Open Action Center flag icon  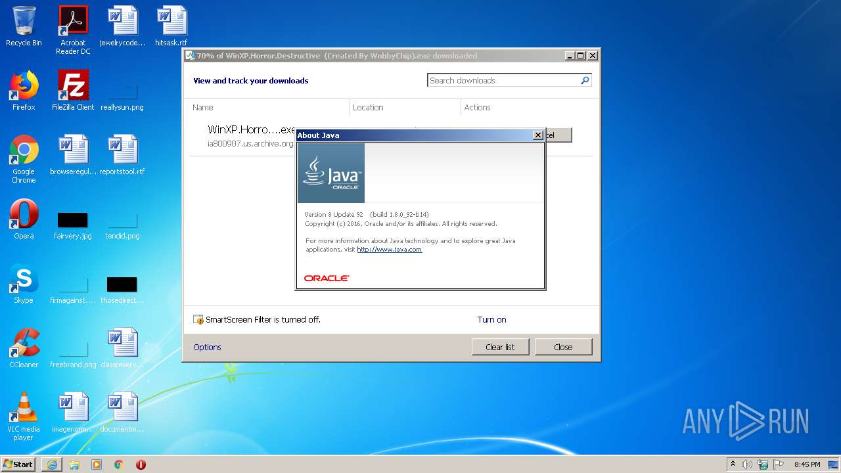coord(779,464)
